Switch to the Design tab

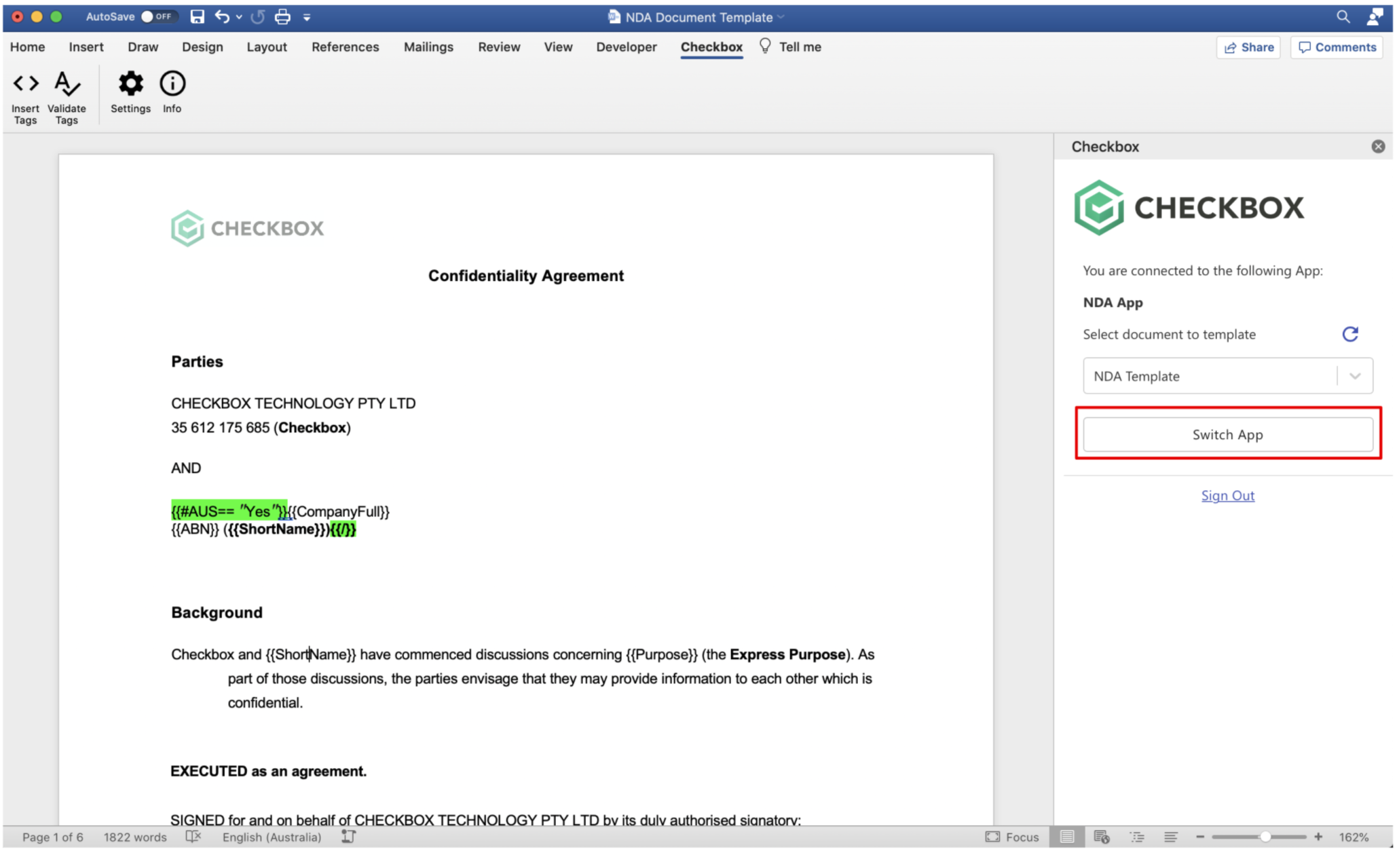(202, 47)
